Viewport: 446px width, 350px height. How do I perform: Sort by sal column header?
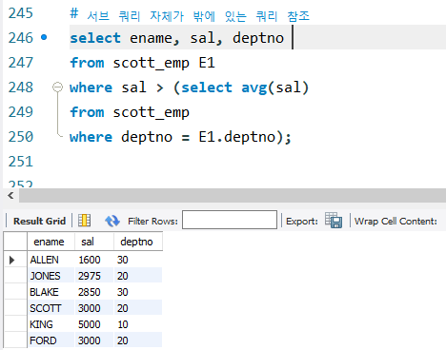tap(94, 242)
